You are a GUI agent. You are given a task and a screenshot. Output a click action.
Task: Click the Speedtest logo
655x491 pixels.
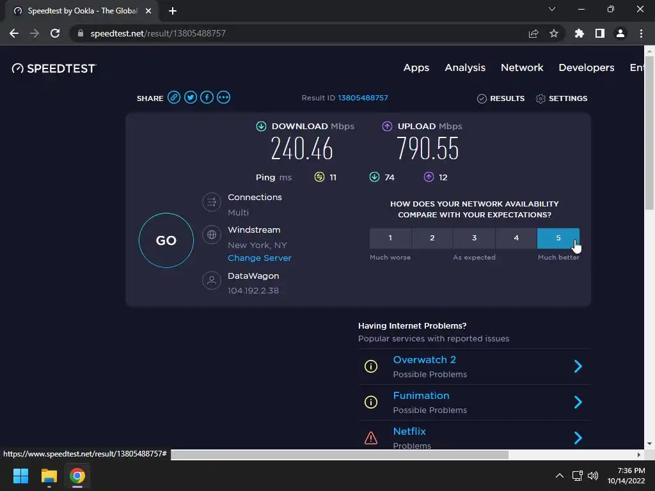[54, 68]
